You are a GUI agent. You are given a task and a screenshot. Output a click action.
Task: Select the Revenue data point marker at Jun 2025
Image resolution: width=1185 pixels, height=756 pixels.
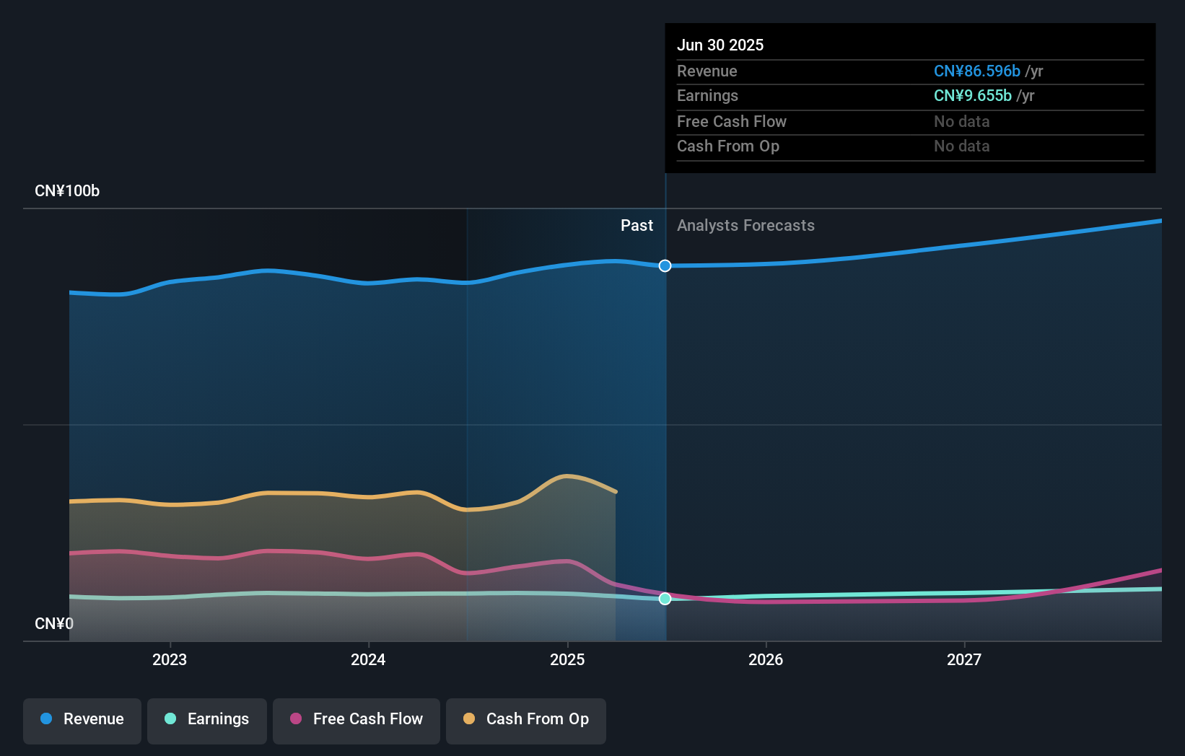[x=665, y=265]
